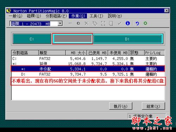The width and height of the screenshot is (176, 132).
Task: Click the delete partition X icon
Action: [x=87, y=23]
